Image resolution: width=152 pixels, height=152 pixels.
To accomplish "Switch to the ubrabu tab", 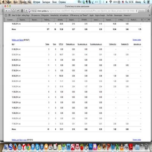I will [x=60, y=20].
